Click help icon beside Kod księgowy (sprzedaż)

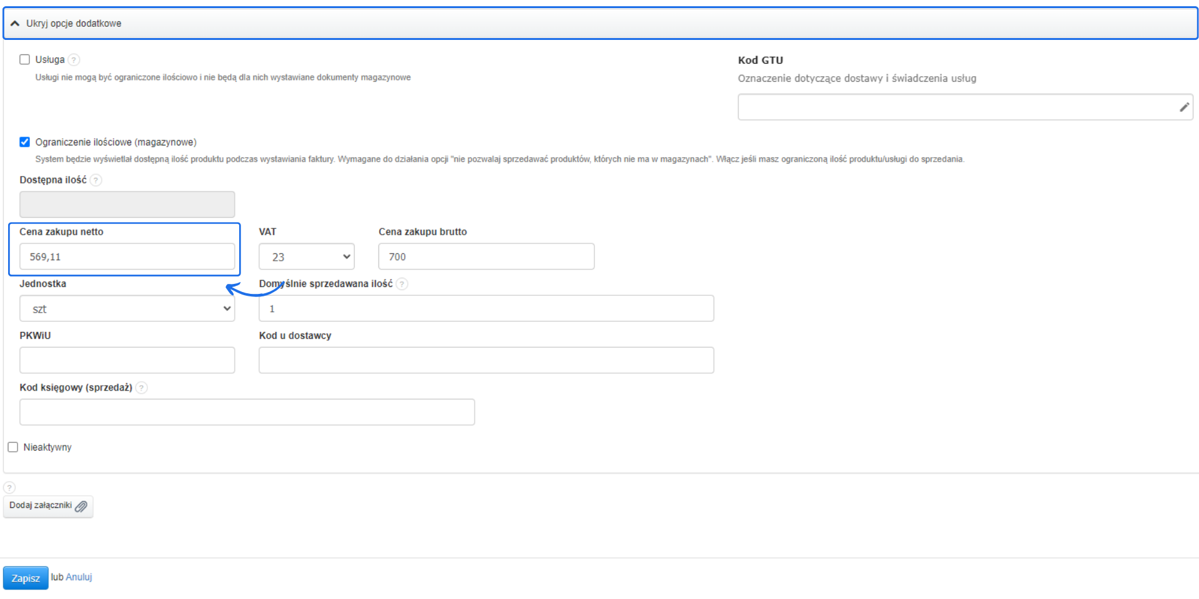[x=142, y=388]
